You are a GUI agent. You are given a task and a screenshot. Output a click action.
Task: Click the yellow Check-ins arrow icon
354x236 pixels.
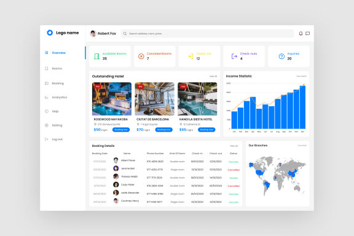pos(191,56)
